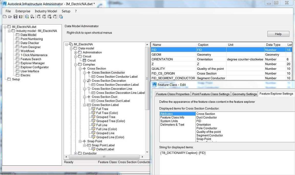The height and width of the screenshot is (175, 295).
Task: Click the Electric folder icon in left tree
Action: click(x=18, y=75)
